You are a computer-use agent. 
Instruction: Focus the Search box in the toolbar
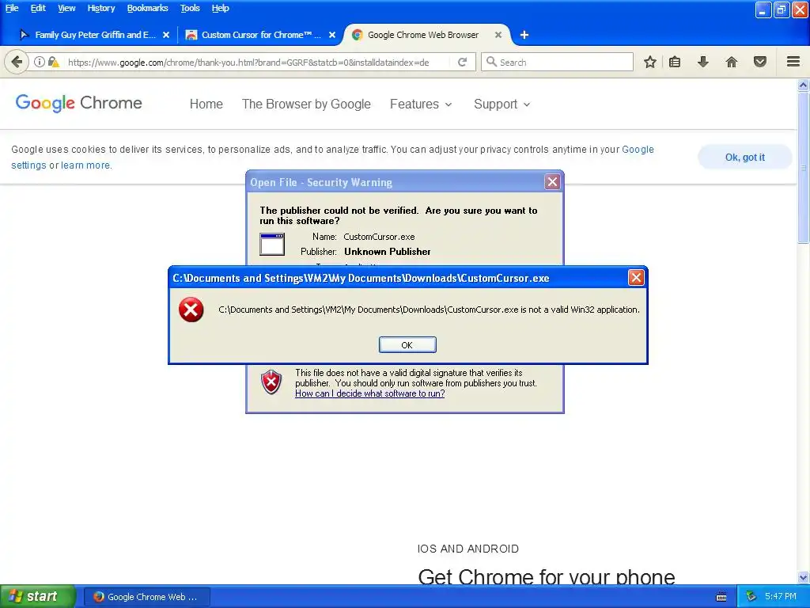click(x=557, y=62)
